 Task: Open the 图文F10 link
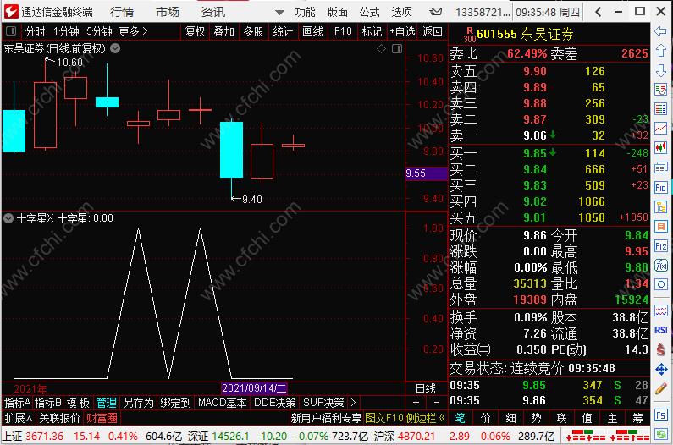[384, 418]
